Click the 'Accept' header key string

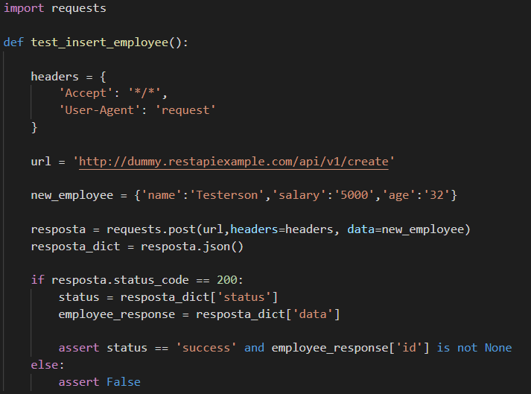tap(86, 93)
